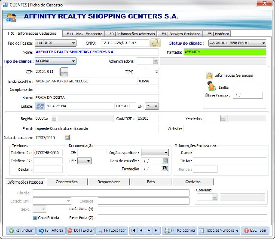The width and height of the screenshot is (275, 239).
Task: Click the Celular input field
Action: click(48, 169)
